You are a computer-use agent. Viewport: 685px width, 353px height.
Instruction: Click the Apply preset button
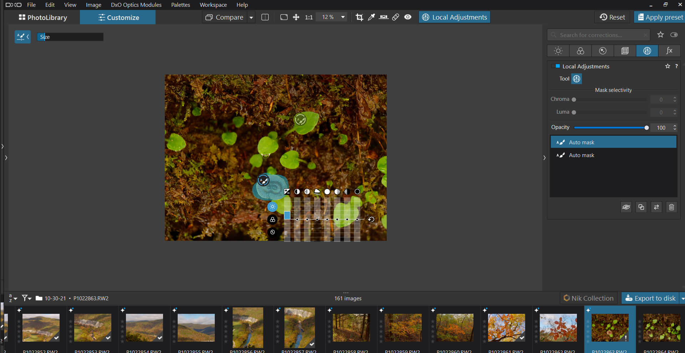coord(660,17)
